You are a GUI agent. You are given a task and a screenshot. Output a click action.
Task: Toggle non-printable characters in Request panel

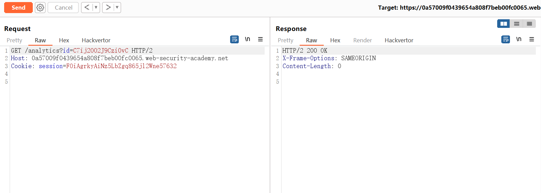coord(247,39)
